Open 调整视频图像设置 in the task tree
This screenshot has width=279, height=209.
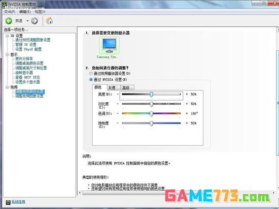29,96
